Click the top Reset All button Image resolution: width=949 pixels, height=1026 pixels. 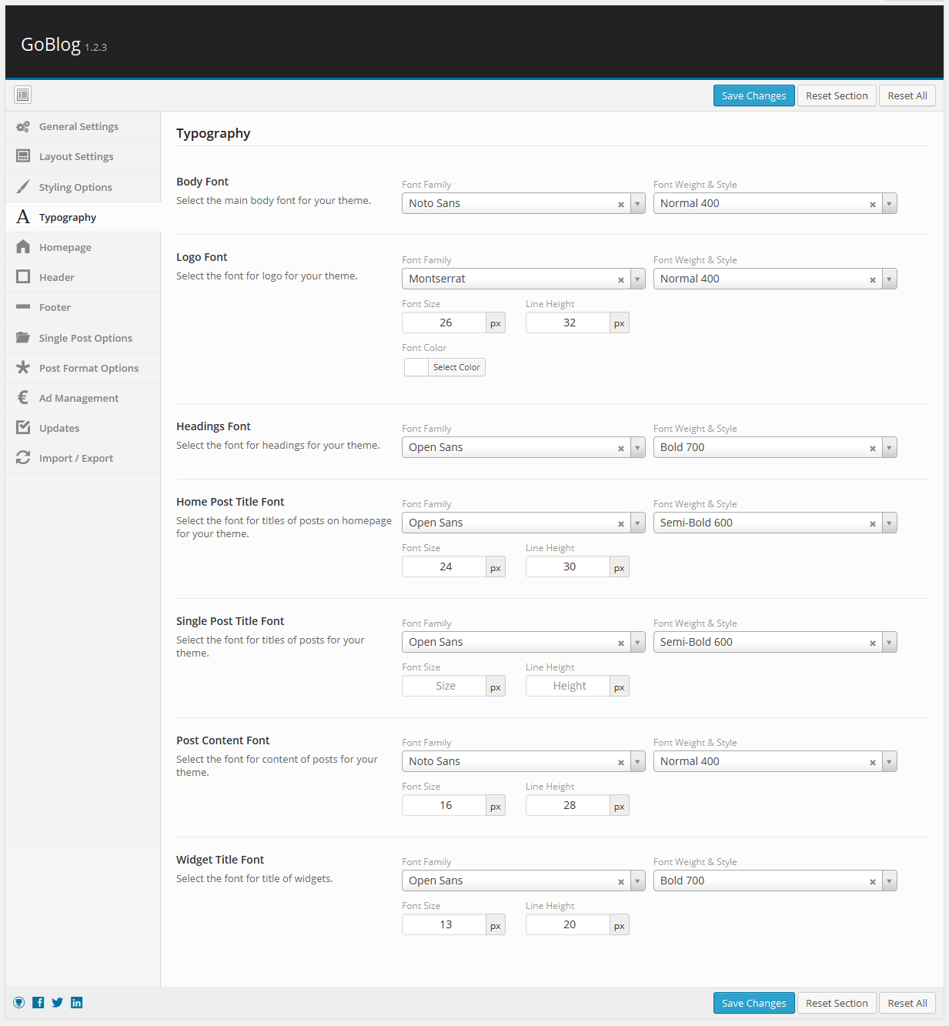pyautogui.click(x=907, y=95)
